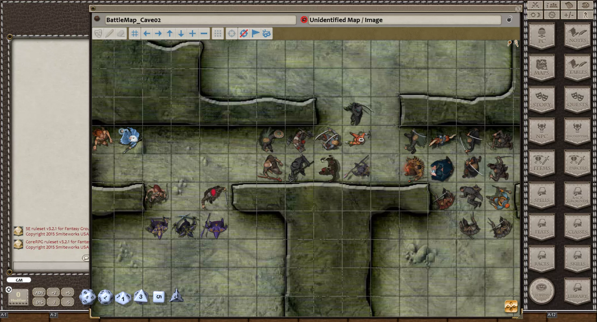Click the targeting circle toolbar icon

point(231,34)
